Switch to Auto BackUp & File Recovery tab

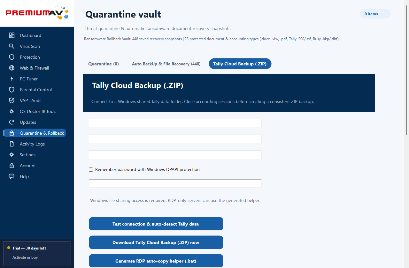pyautogui.click(x=166, y=64)
